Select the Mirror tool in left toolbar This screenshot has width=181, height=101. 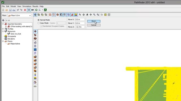(x=35, y=39)
